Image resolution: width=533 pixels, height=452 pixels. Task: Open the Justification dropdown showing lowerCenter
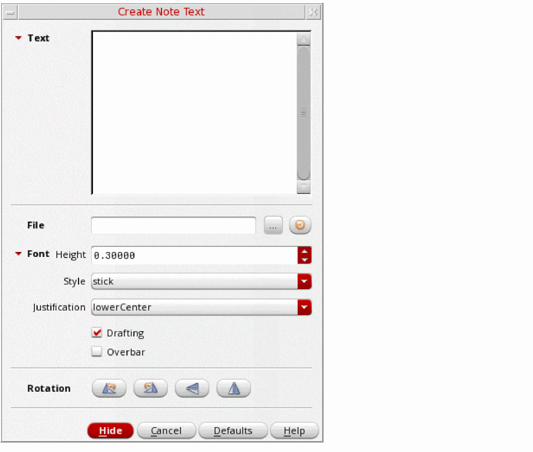(x=201, y=307)
